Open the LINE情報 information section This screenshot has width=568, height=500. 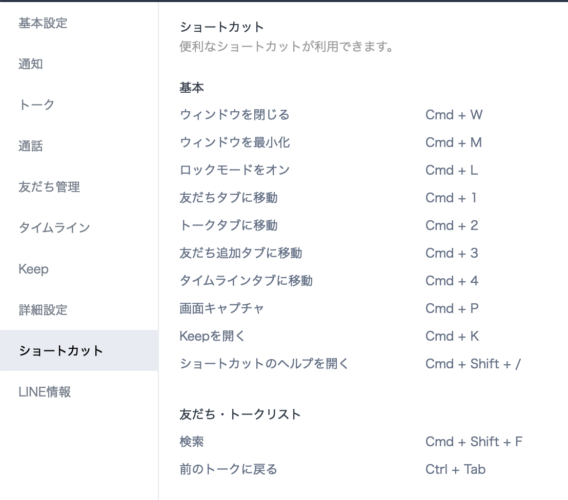[x=45, y=392]
